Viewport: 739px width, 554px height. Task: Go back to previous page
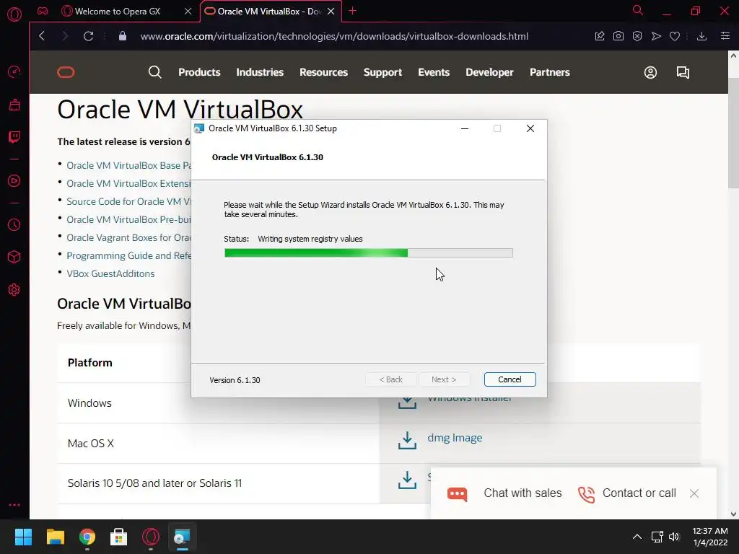[x=42, y=36]
